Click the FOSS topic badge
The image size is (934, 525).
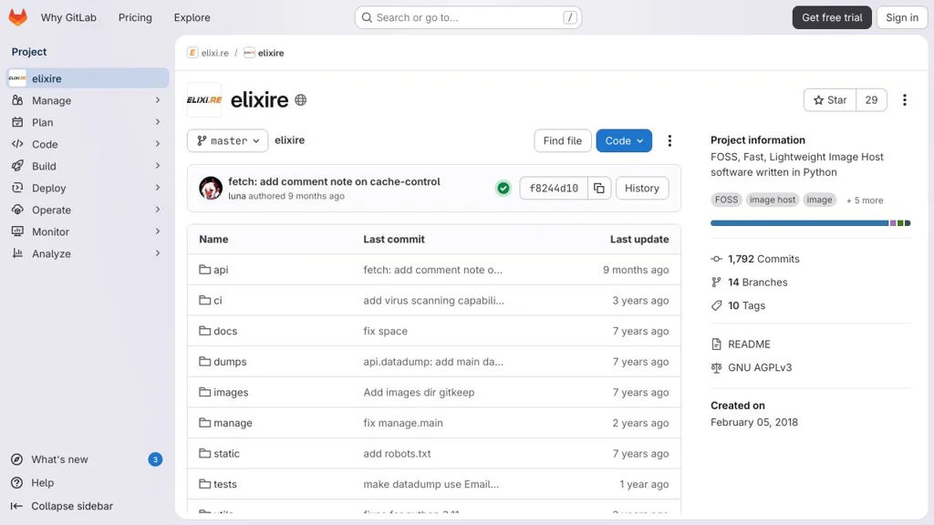[x=726, y=200]
